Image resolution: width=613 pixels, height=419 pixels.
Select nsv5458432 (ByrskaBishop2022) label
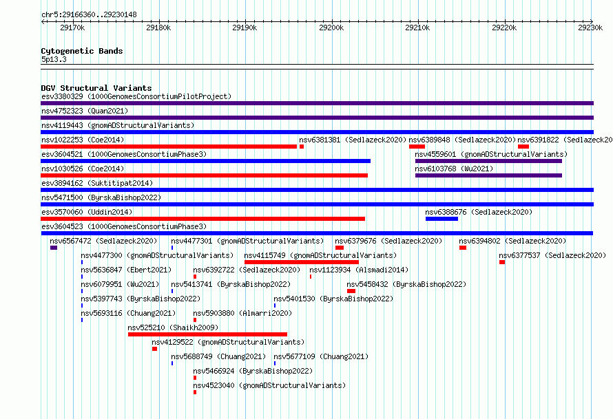406,284
